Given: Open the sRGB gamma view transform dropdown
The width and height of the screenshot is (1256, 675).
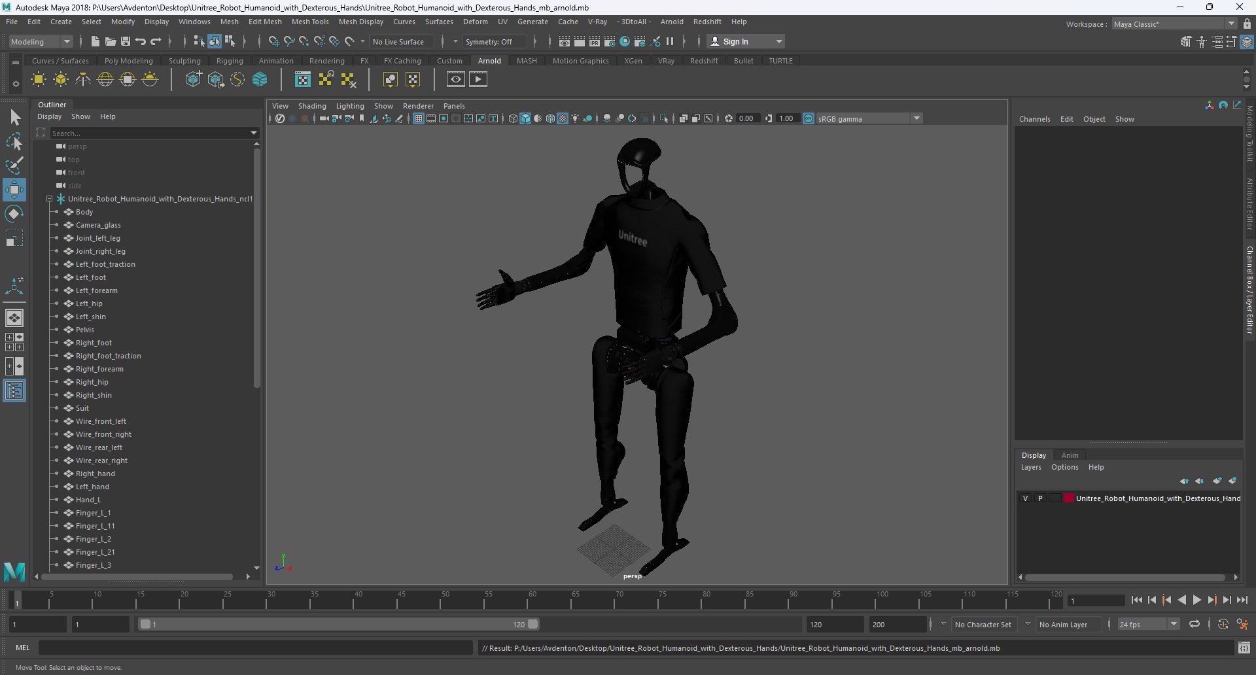Looking at the screenshot, I should coord(870,118).
